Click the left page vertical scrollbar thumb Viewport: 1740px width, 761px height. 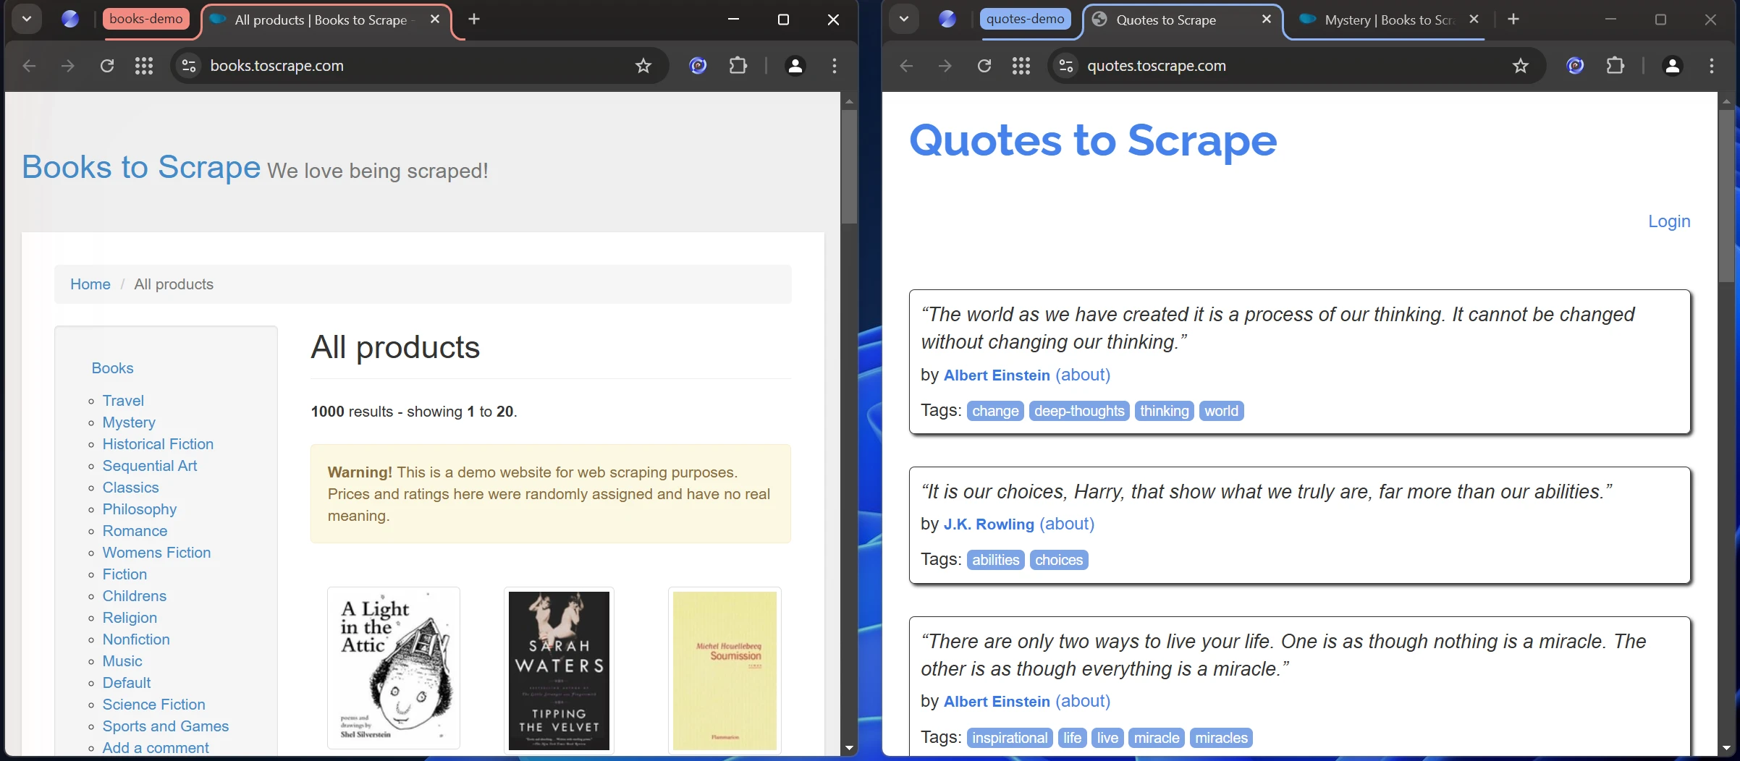pos(849,166)
